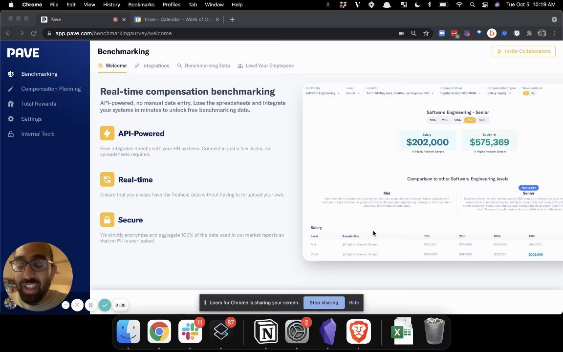The width and height of the screenshot is (563, 352).
Task: Click the Loom webcam bubble
Action: coord(38,276)
